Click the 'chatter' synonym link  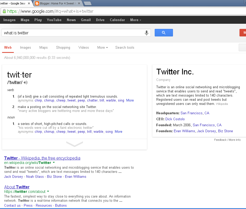point(92,100)
